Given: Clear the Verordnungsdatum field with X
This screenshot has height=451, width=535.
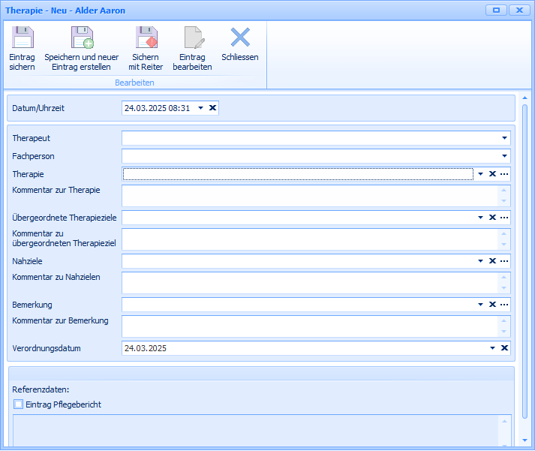Looking at the screenshot, I should pos(504,348).
